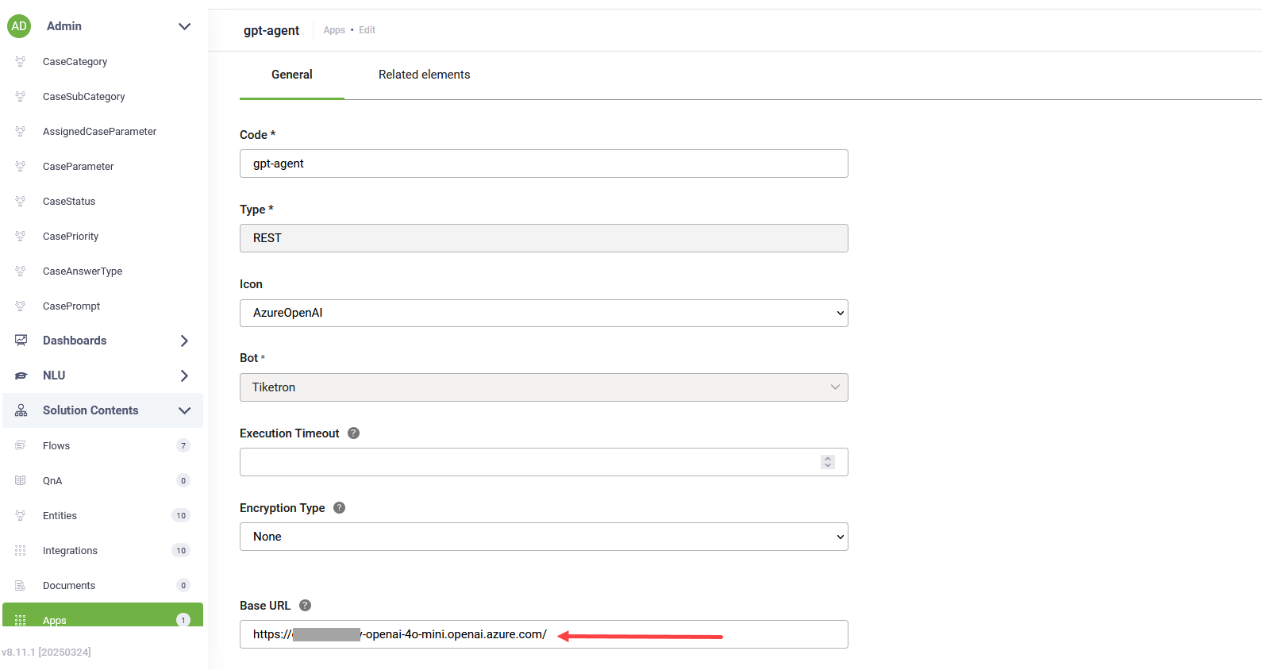Collapse the Solution Contents section
Screen dimensions: 1262x670
point(184,410)
